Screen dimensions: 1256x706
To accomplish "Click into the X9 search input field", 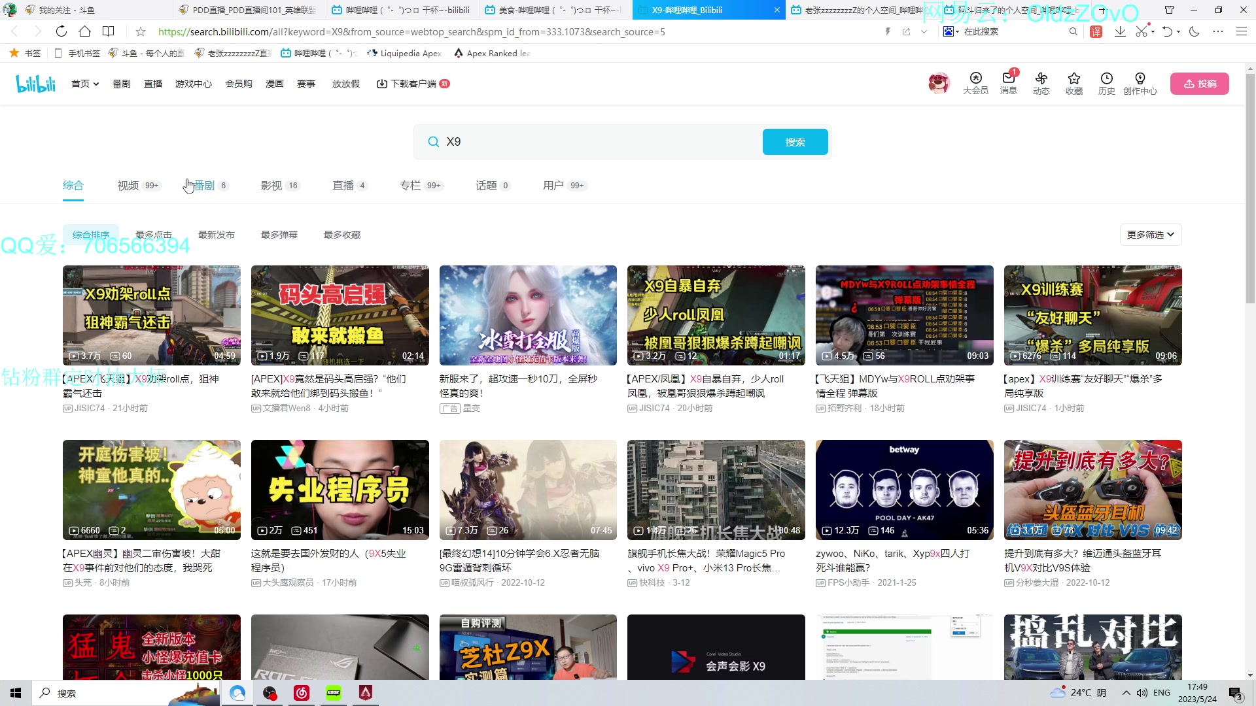I will (599, 142).
